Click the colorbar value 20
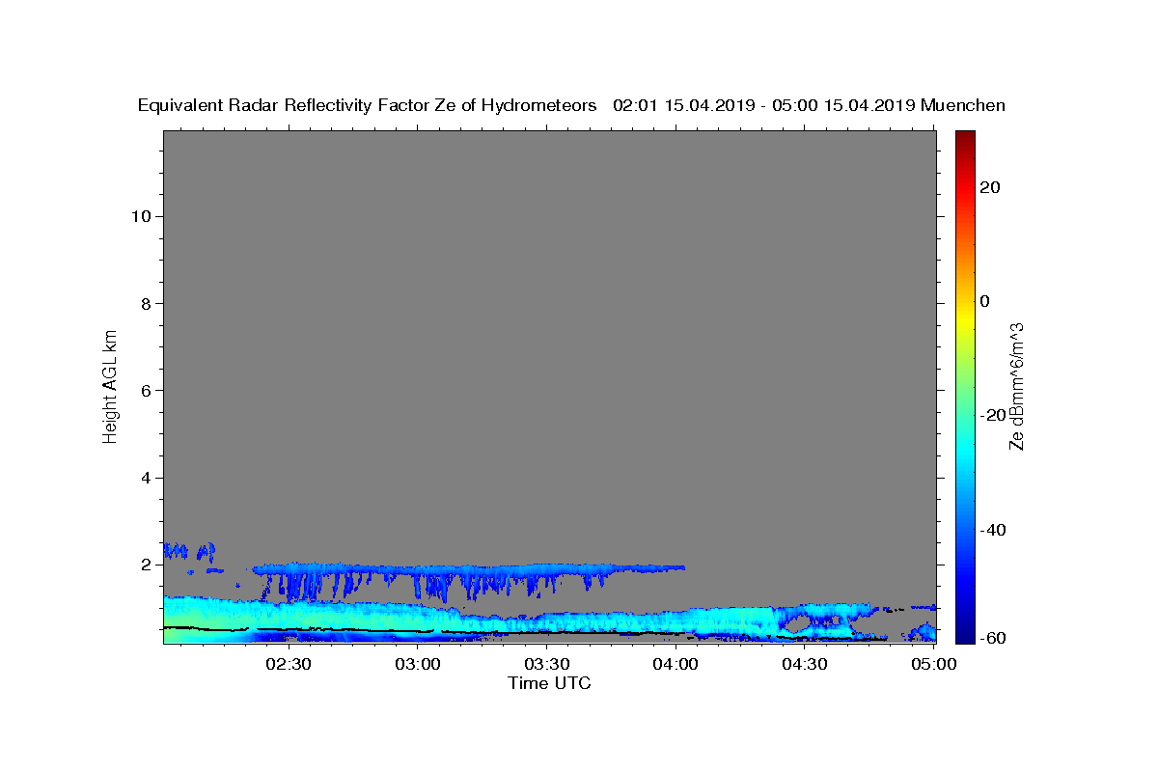Viewport: 1158px width, 772px height. pyautogui.click(x=990, y=187)
